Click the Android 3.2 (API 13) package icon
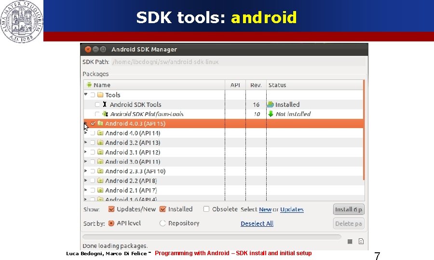The image size is (434, 260). pos(100,143)
